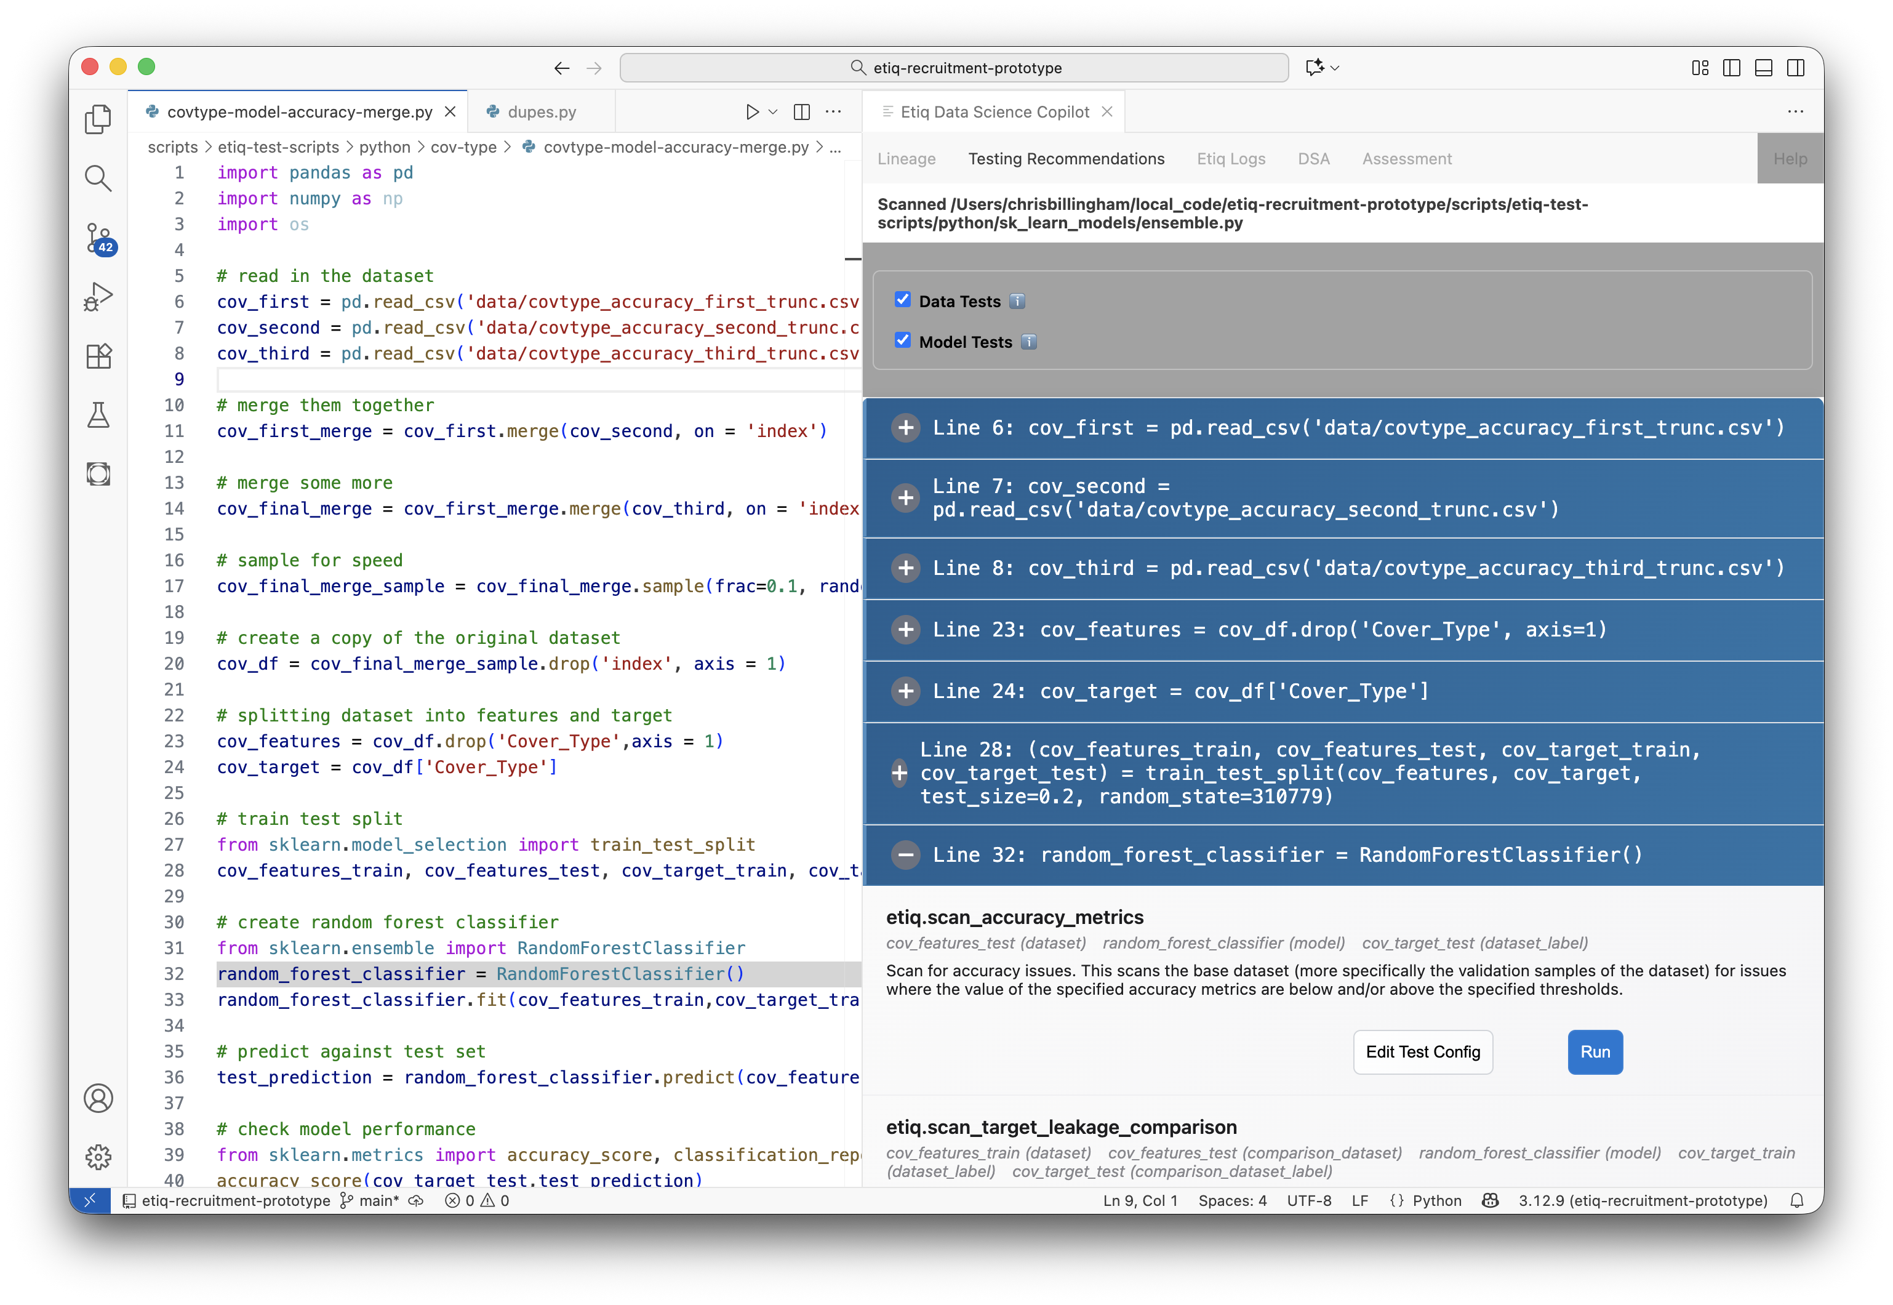Screen dimensions: 1893x1305
Task: Switch to the Lineage tab
Action: (906, 159)
